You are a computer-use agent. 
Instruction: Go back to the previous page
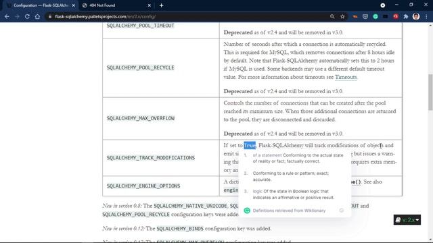pos(7,16)
